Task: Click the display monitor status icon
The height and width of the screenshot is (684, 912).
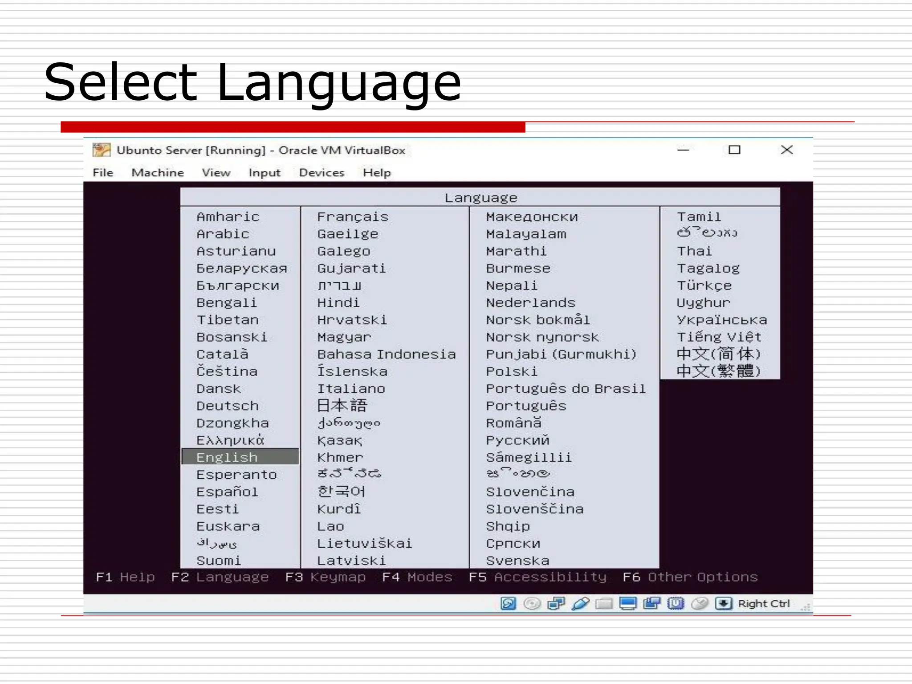Action: (x=628, y=603)
